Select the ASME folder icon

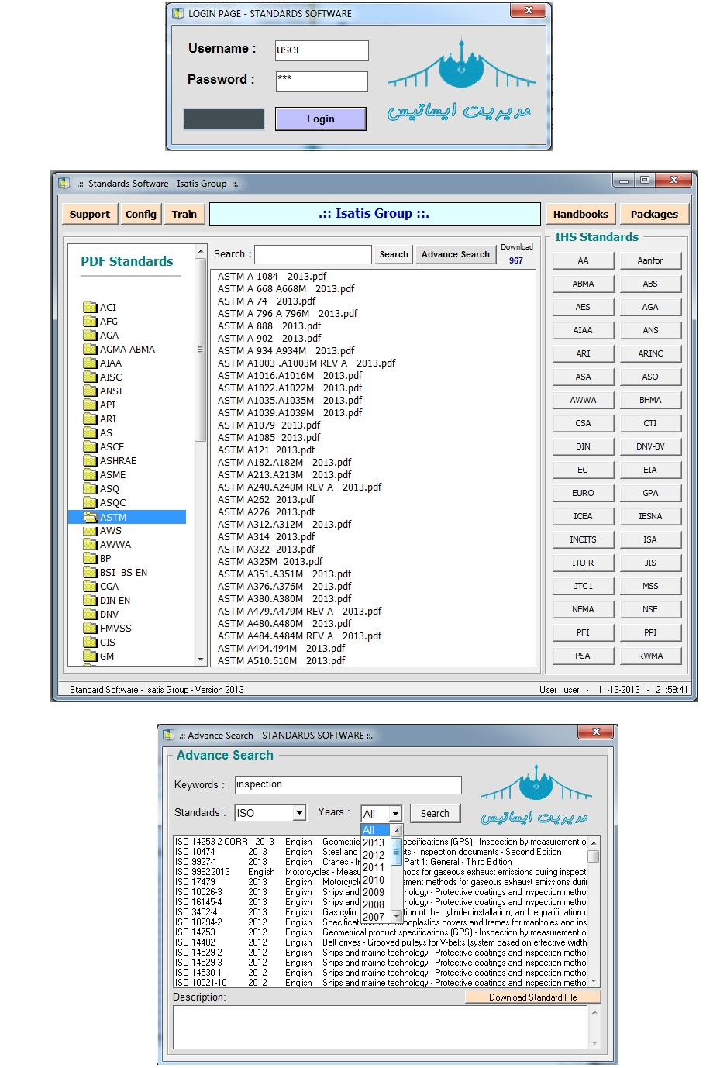click(x=90, y=475)
